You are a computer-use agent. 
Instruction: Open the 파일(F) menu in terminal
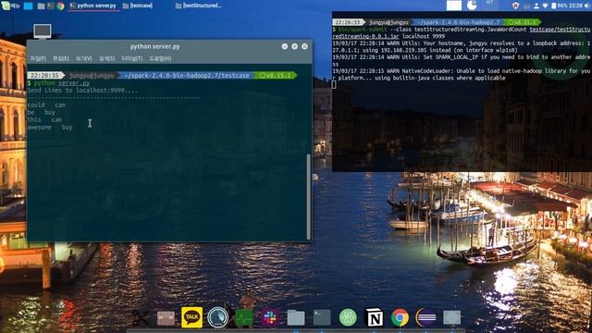click(x=38, y=58)
